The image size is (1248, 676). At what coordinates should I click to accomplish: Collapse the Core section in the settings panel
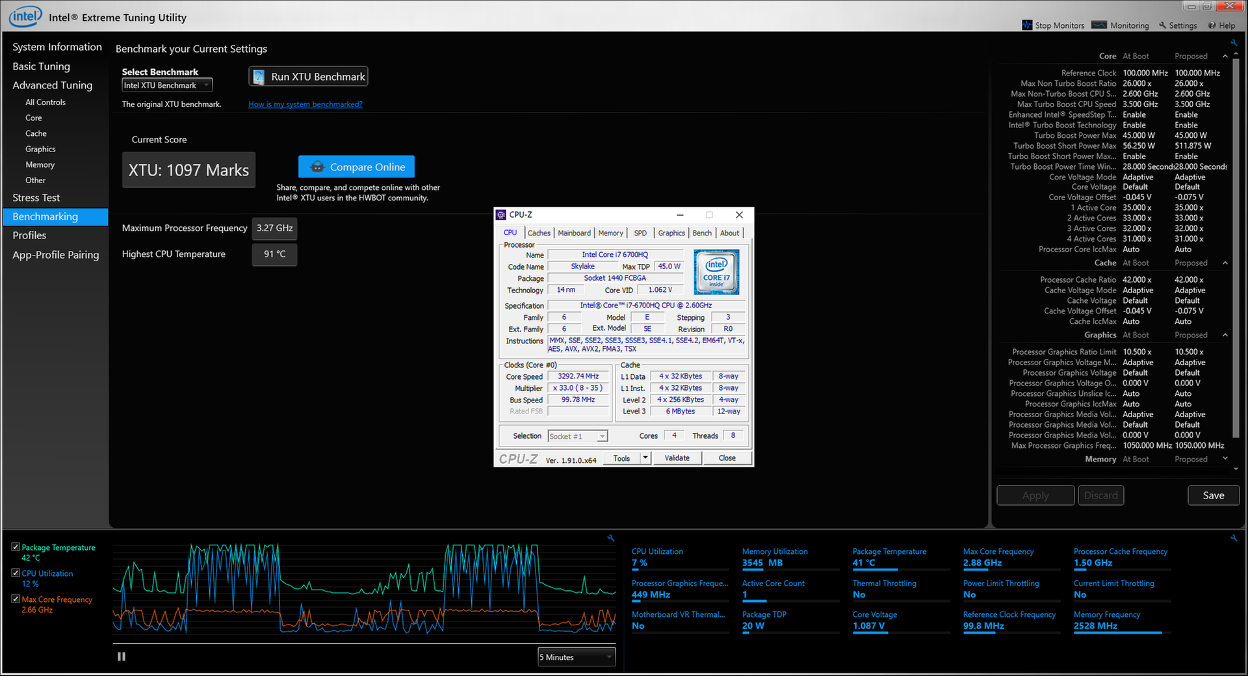pos(1225,57)
